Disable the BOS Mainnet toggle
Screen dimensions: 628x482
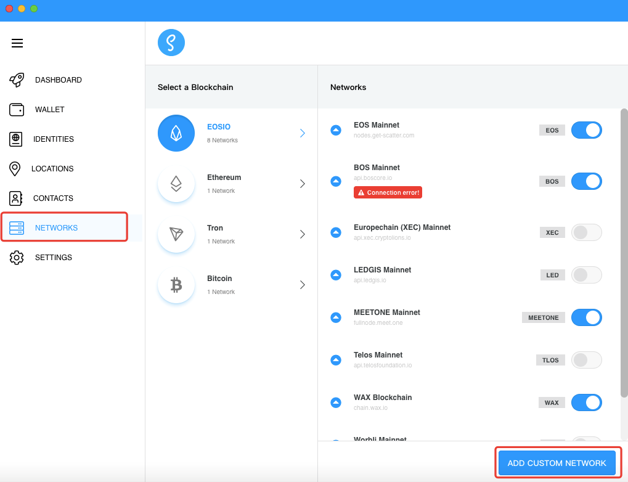[586, 181]
